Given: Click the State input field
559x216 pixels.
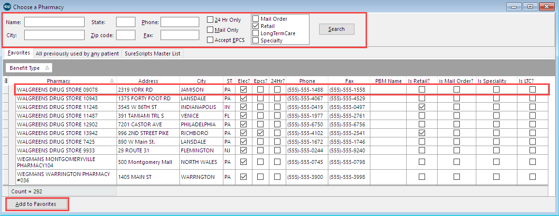Looking at the screenshot, I should tap(126, 22).
